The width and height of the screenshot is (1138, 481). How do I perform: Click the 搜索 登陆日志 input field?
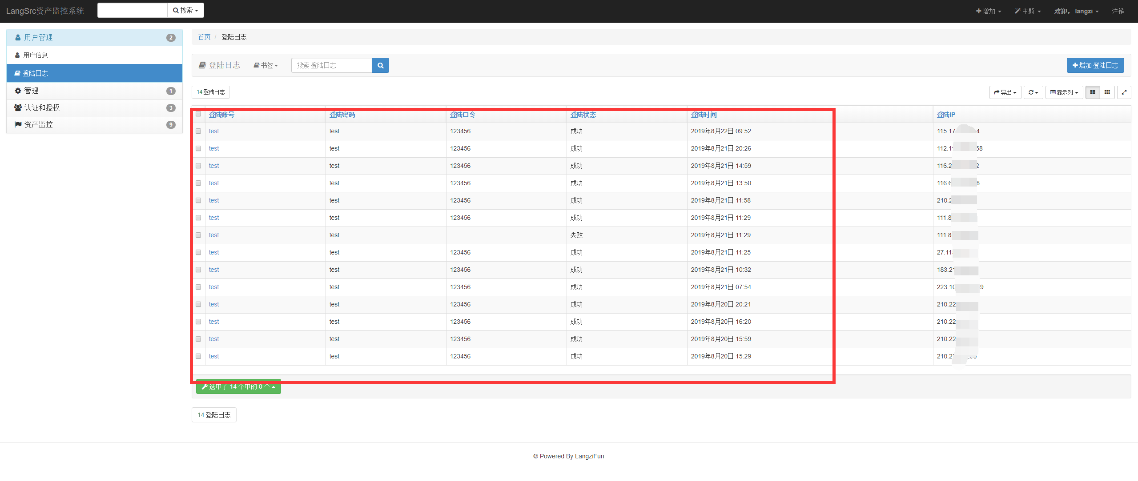[x=331, y=65]
